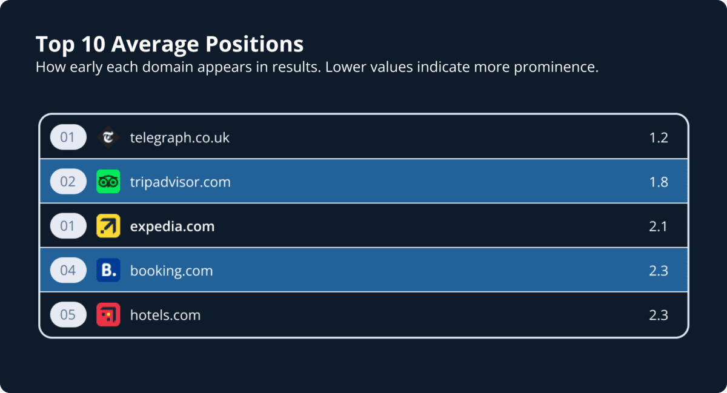Image resolution: width=727 pixels, height=393 pixels.
Task: Click the hotels.com domain name
Action: (x=165, y=315)
